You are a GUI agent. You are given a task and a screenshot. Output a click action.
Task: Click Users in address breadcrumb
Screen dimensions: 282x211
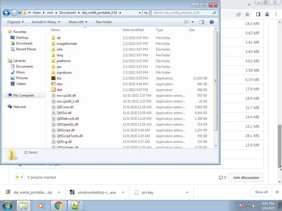37,13
